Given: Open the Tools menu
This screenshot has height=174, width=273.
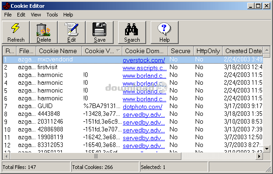Looking at the screenshot, I should [x=52, y=15].
